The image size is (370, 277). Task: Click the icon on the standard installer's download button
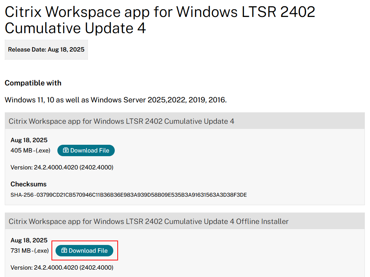coord(65,150)
